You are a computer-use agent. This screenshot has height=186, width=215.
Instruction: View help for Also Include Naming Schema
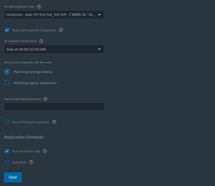coord(45,99)
